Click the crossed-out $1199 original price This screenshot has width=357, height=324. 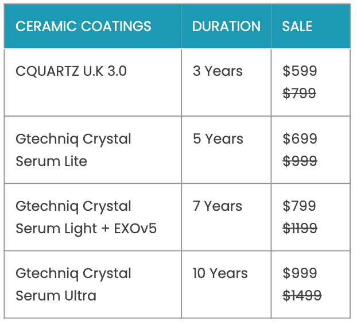(300, 229)
